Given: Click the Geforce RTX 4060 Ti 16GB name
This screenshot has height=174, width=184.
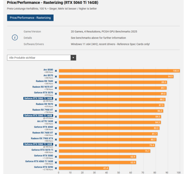Looking at the screenshot, I should pyautogui.click(x=39, y=161).
